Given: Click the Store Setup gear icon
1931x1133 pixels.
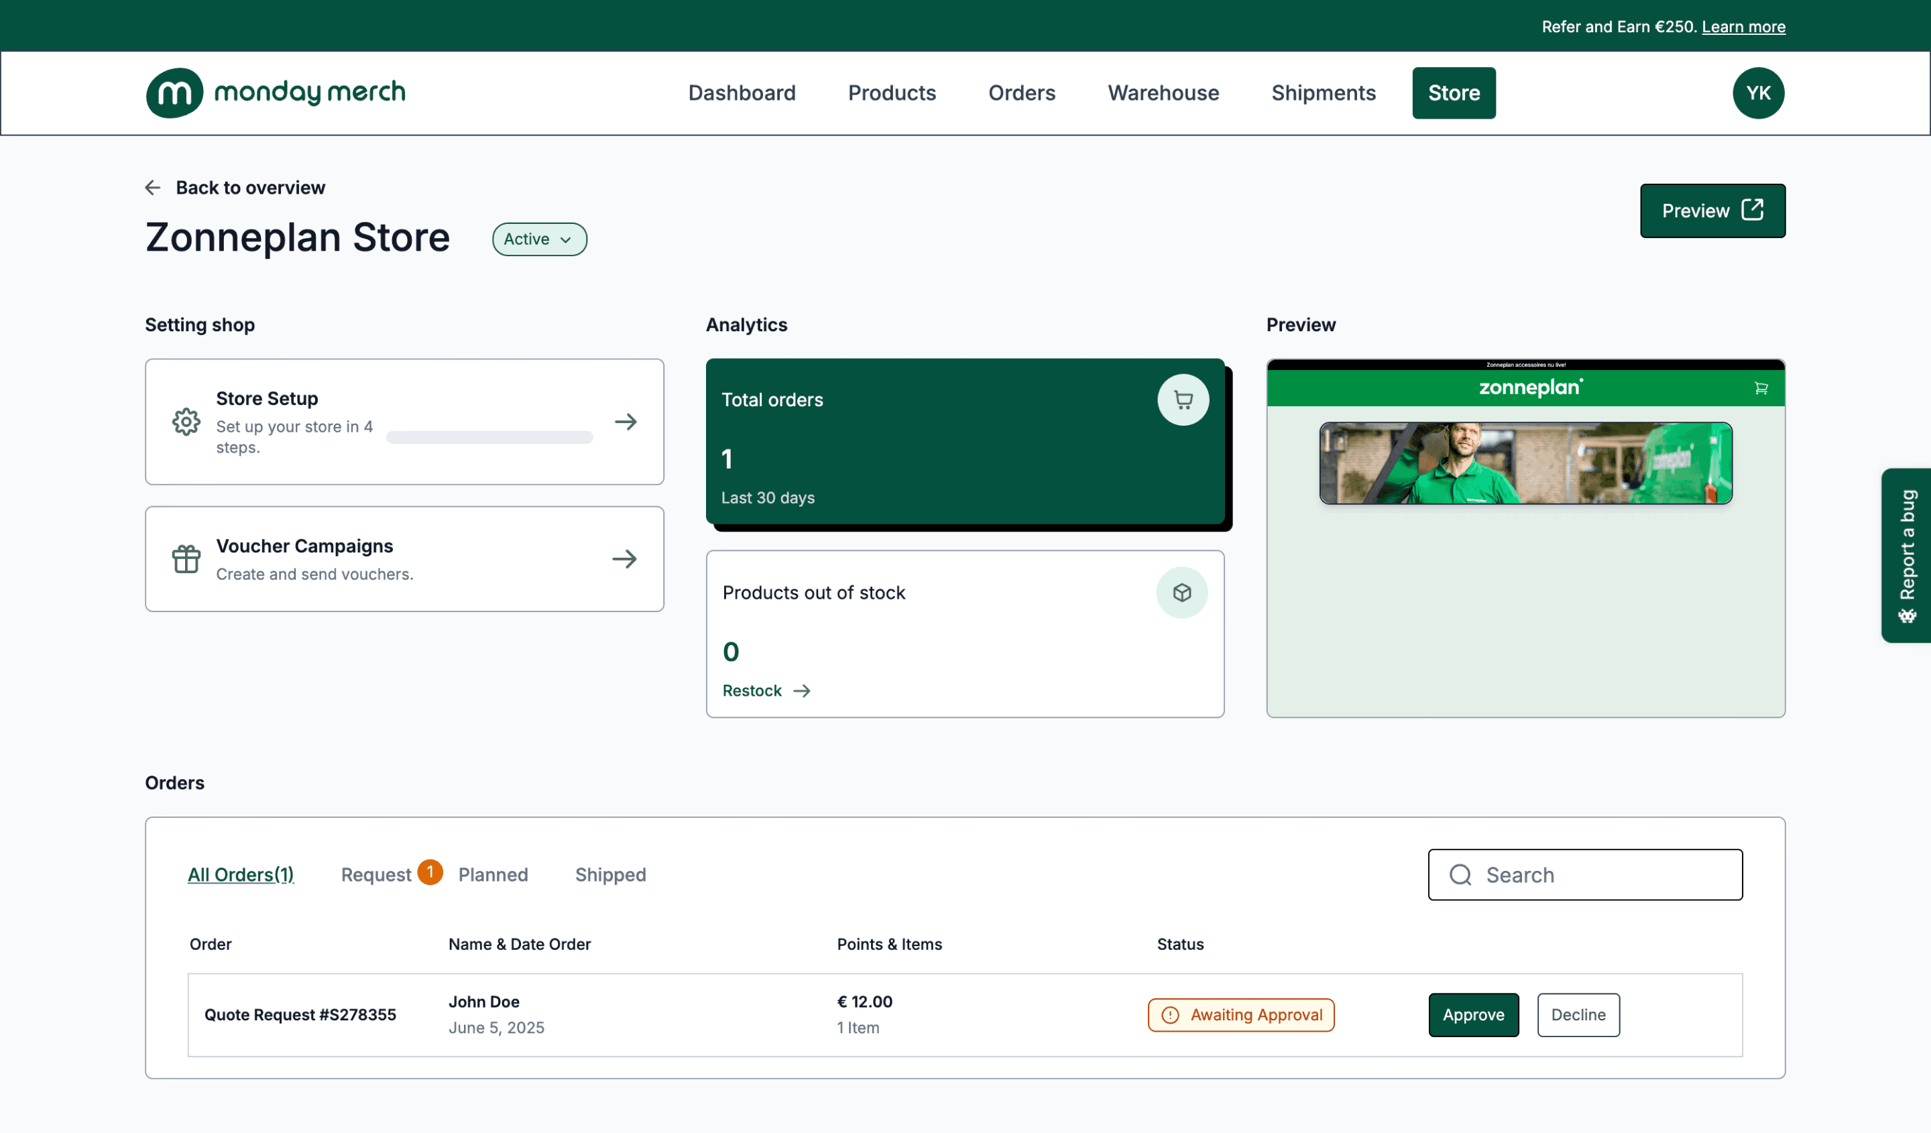Looking at the screenshot, I should [x=186, y=421].
